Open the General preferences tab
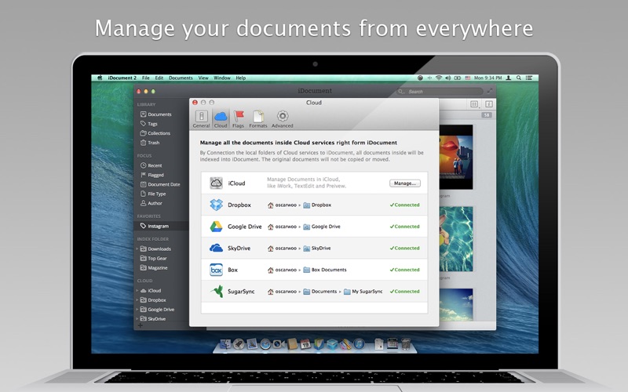 [201, 118]
